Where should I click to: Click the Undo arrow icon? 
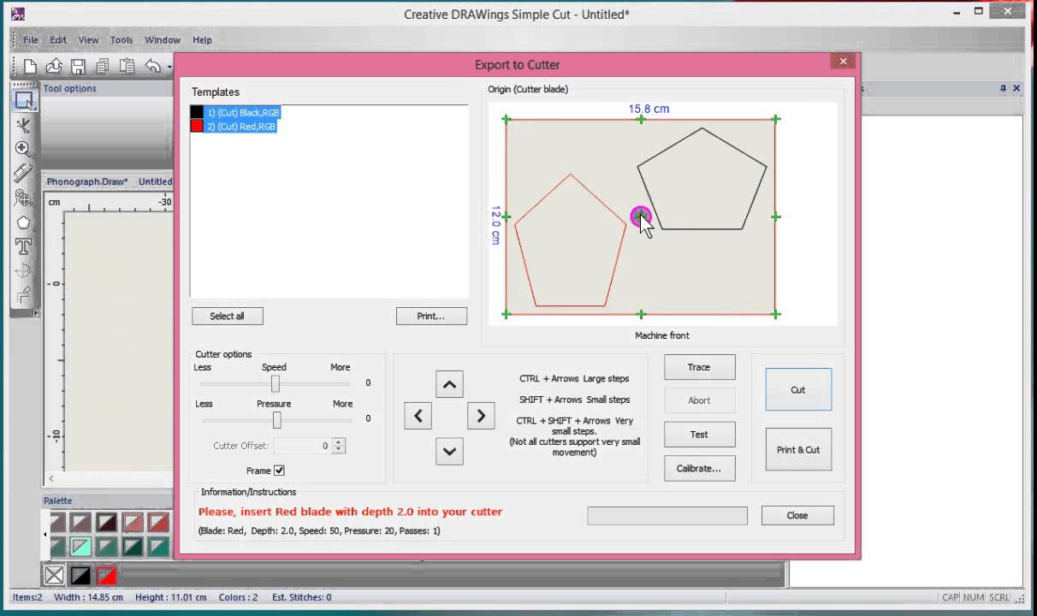(x=152, y=66)
